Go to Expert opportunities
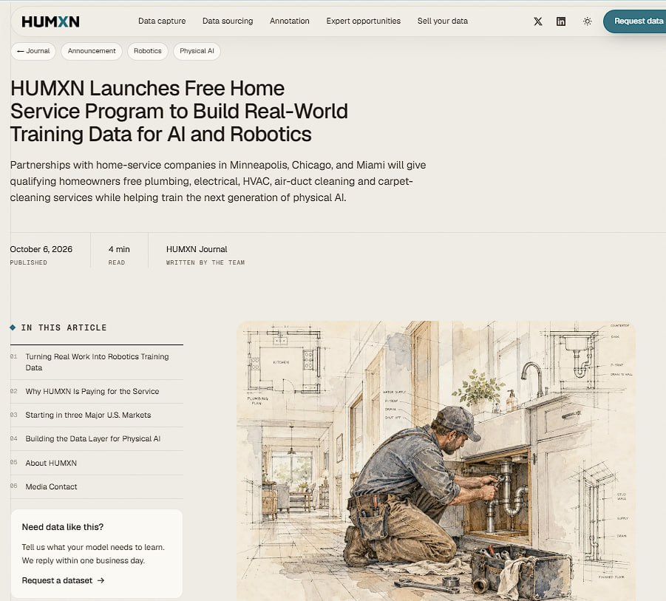 364,21
